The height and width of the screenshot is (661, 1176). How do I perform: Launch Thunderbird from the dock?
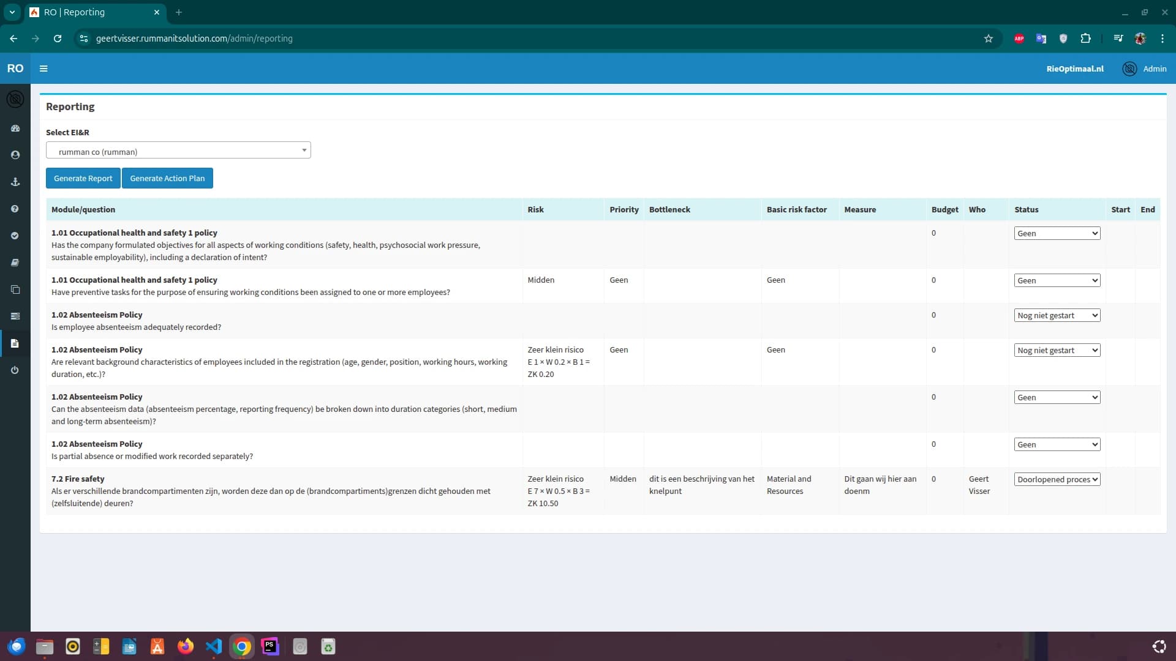17,646
